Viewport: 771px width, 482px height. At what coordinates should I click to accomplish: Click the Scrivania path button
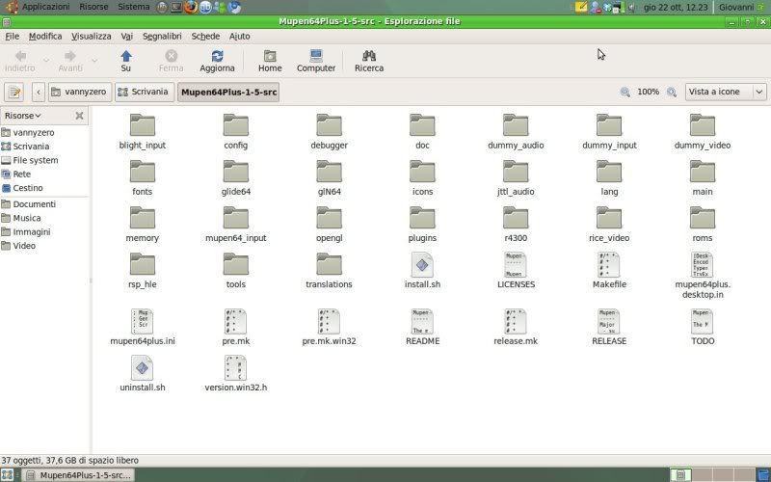[142, 92]
